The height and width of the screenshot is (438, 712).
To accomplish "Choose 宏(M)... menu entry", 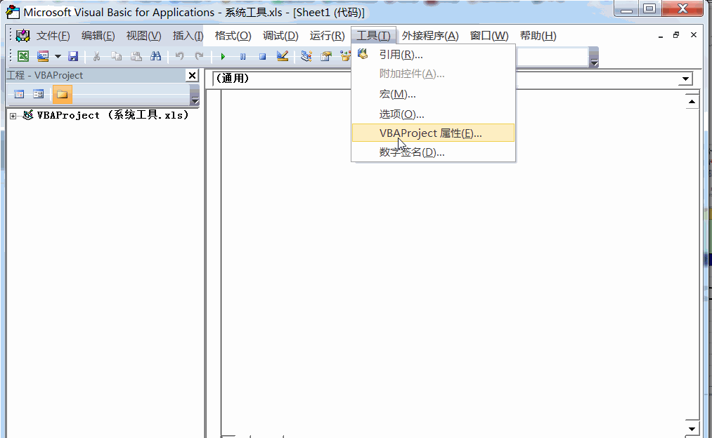I will (x=433, y=94).
